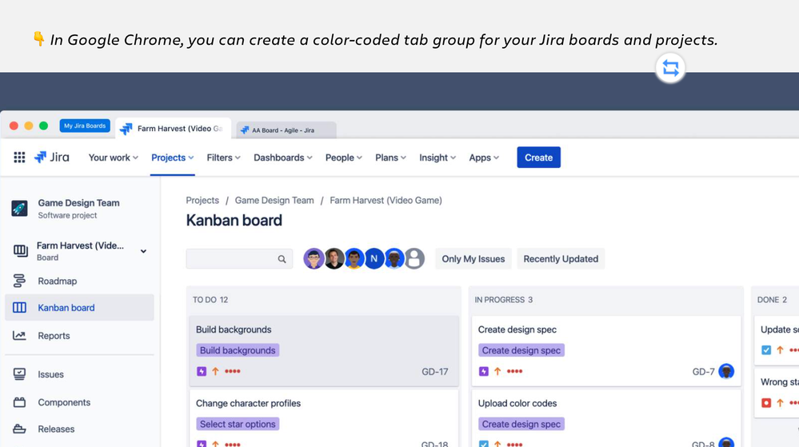Click the Jira logo home link
This screenshot has width=799, height=447.
(x=51, y=158)
